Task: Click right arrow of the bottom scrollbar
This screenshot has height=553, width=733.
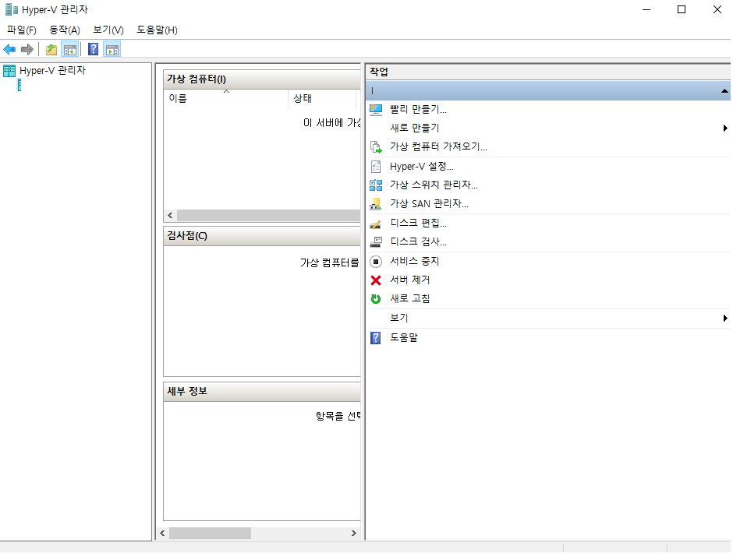Action: pyautogui.click(x=354, y=534)
